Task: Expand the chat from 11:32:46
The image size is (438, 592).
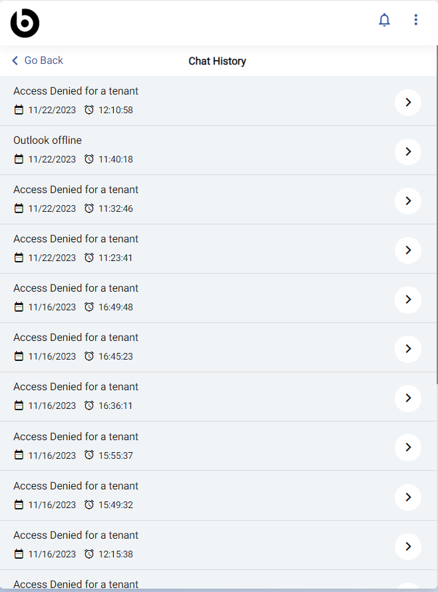Action: tap(408, 201)
